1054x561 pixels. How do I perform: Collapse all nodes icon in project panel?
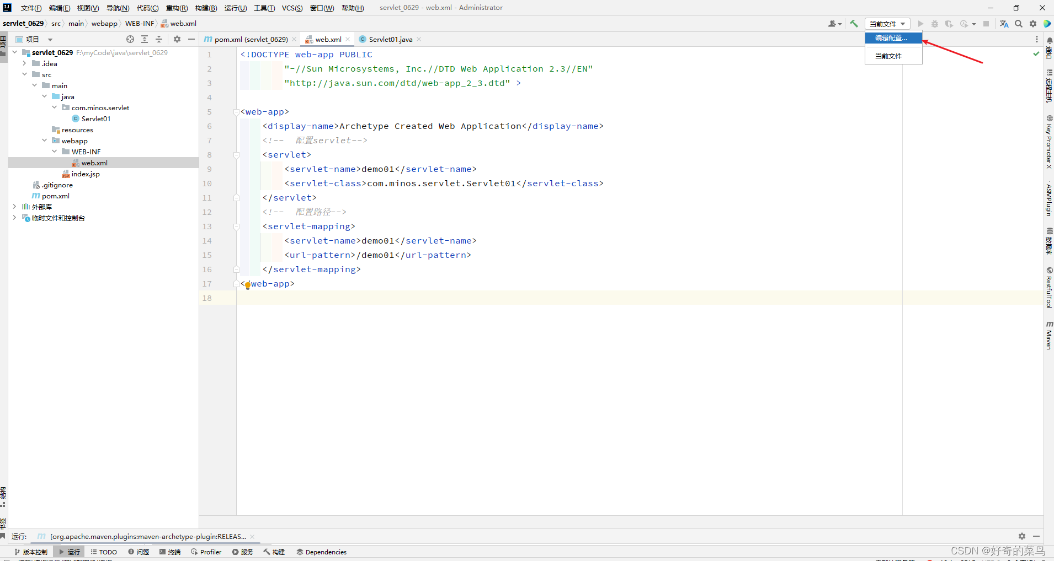pyautogui.click(x=159, y=39)
